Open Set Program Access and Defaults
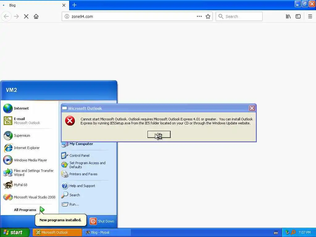This screenshot has height=237, width=316. pos(88,165)
